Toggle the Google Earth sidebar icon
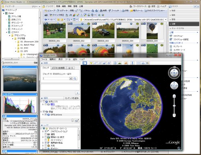This screenshot has width=201, height=155. pos(85,63)
